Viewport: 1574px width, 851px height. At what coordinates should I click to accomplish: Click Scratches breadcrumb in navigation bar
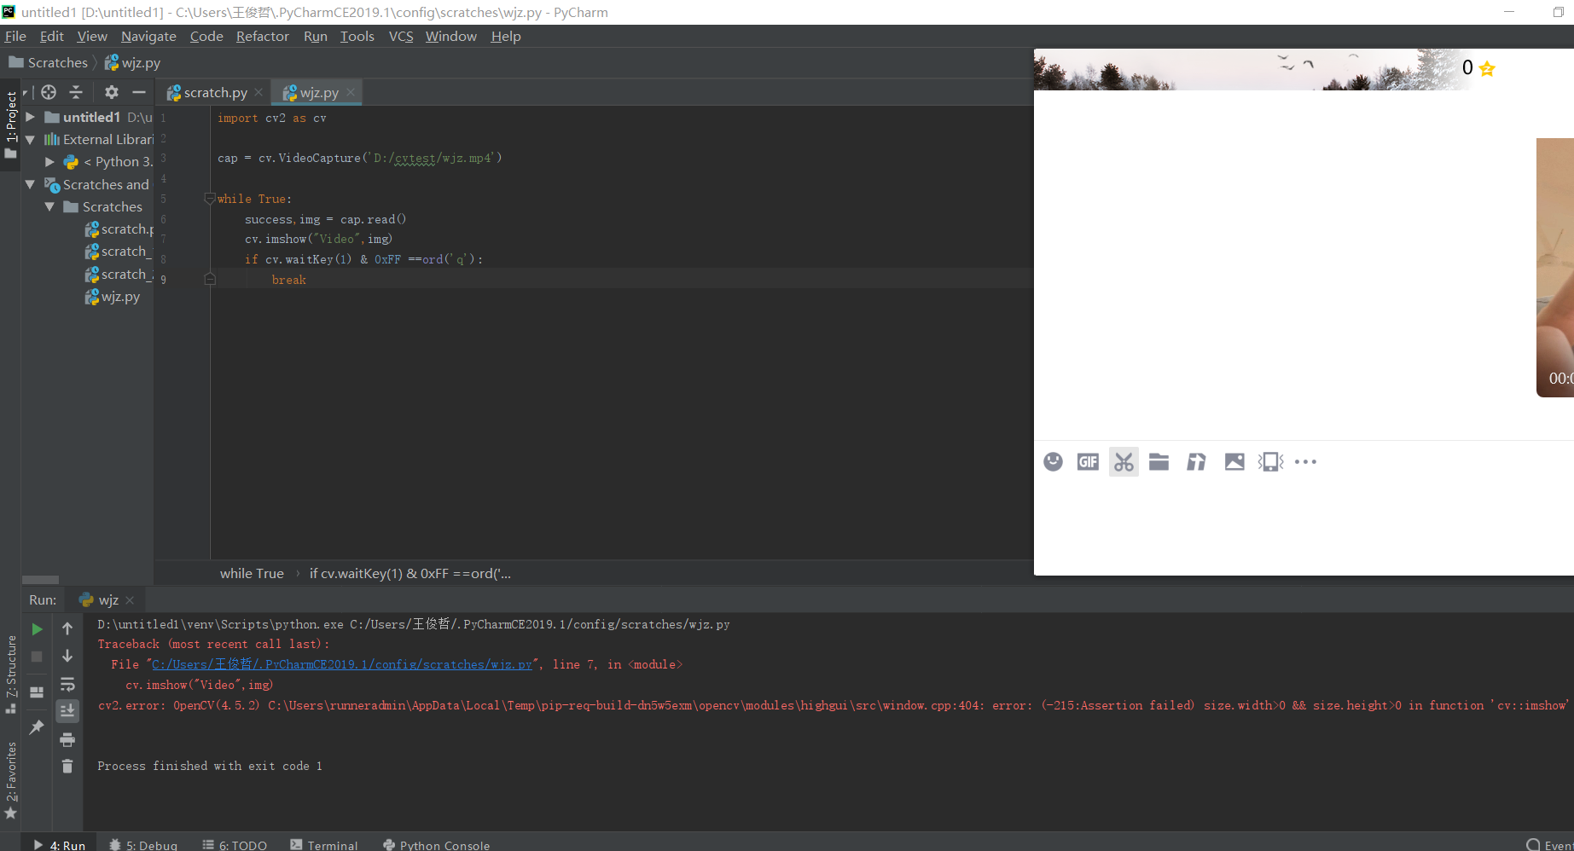click(49, 62)
